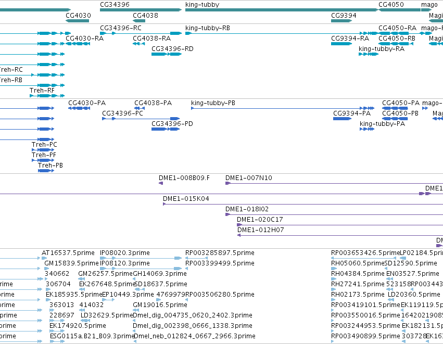Select the DME1-007N10 clone label
The height and width of the screenshot is (344, 443).
point(249,178)
